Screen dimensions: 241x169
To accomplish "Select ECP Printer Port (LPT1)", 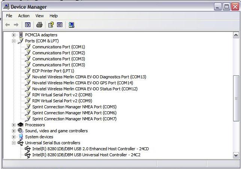I will click(x=53, y=71).
